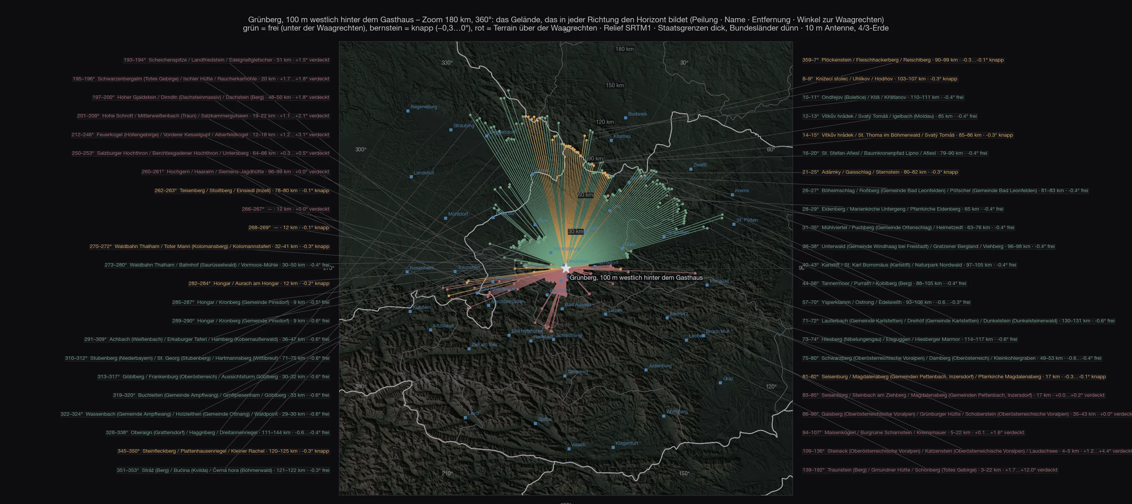Click the Mariazell town label
Screen dimensions: 1132x504
click(x=719, y=281)
